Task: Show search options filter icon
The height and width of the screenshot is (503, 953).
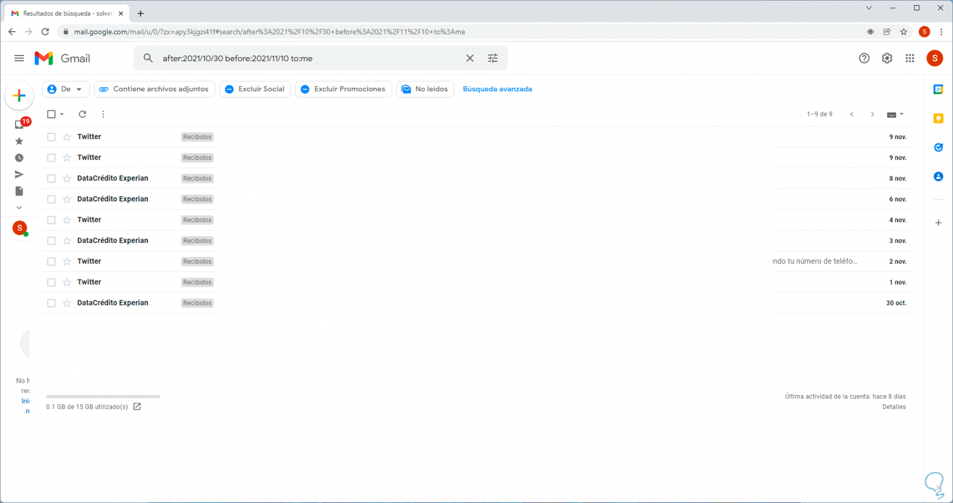Action: pyautogui.click(x=493, y=58)
